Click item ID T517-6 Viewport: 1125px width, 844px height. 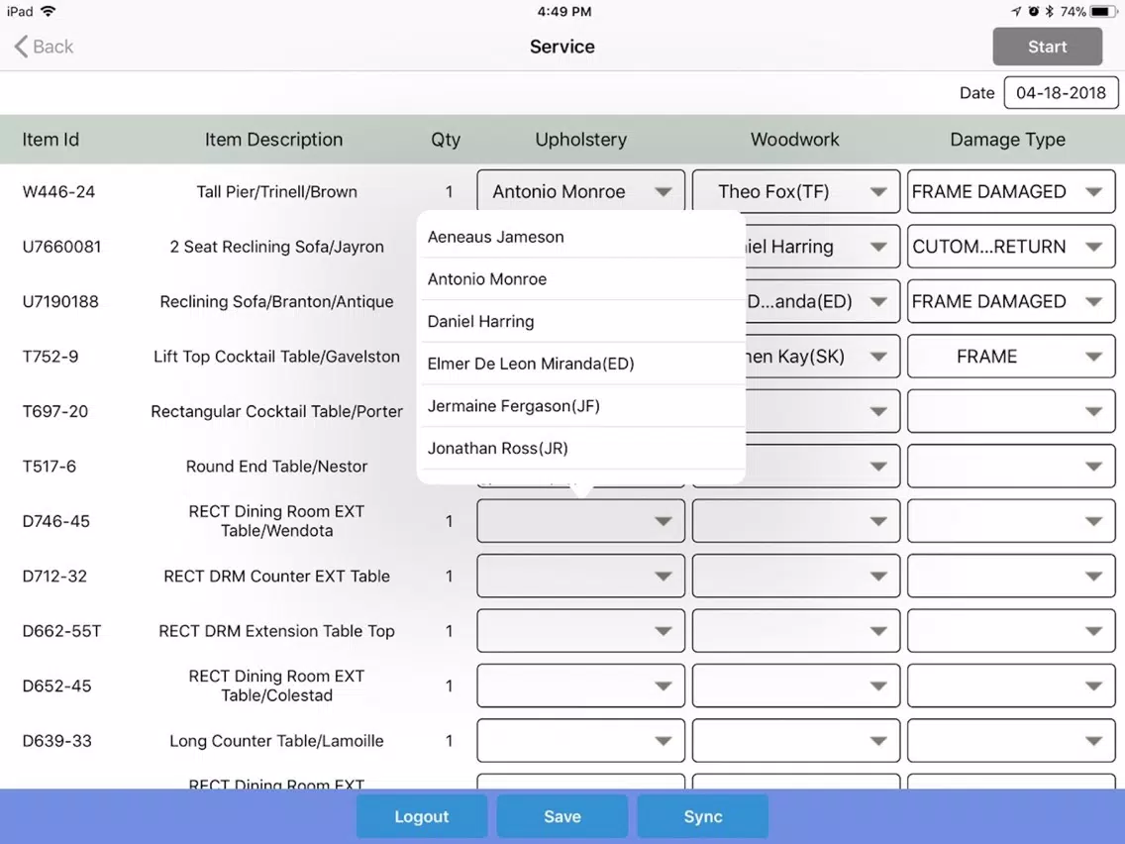coord(50,467)
